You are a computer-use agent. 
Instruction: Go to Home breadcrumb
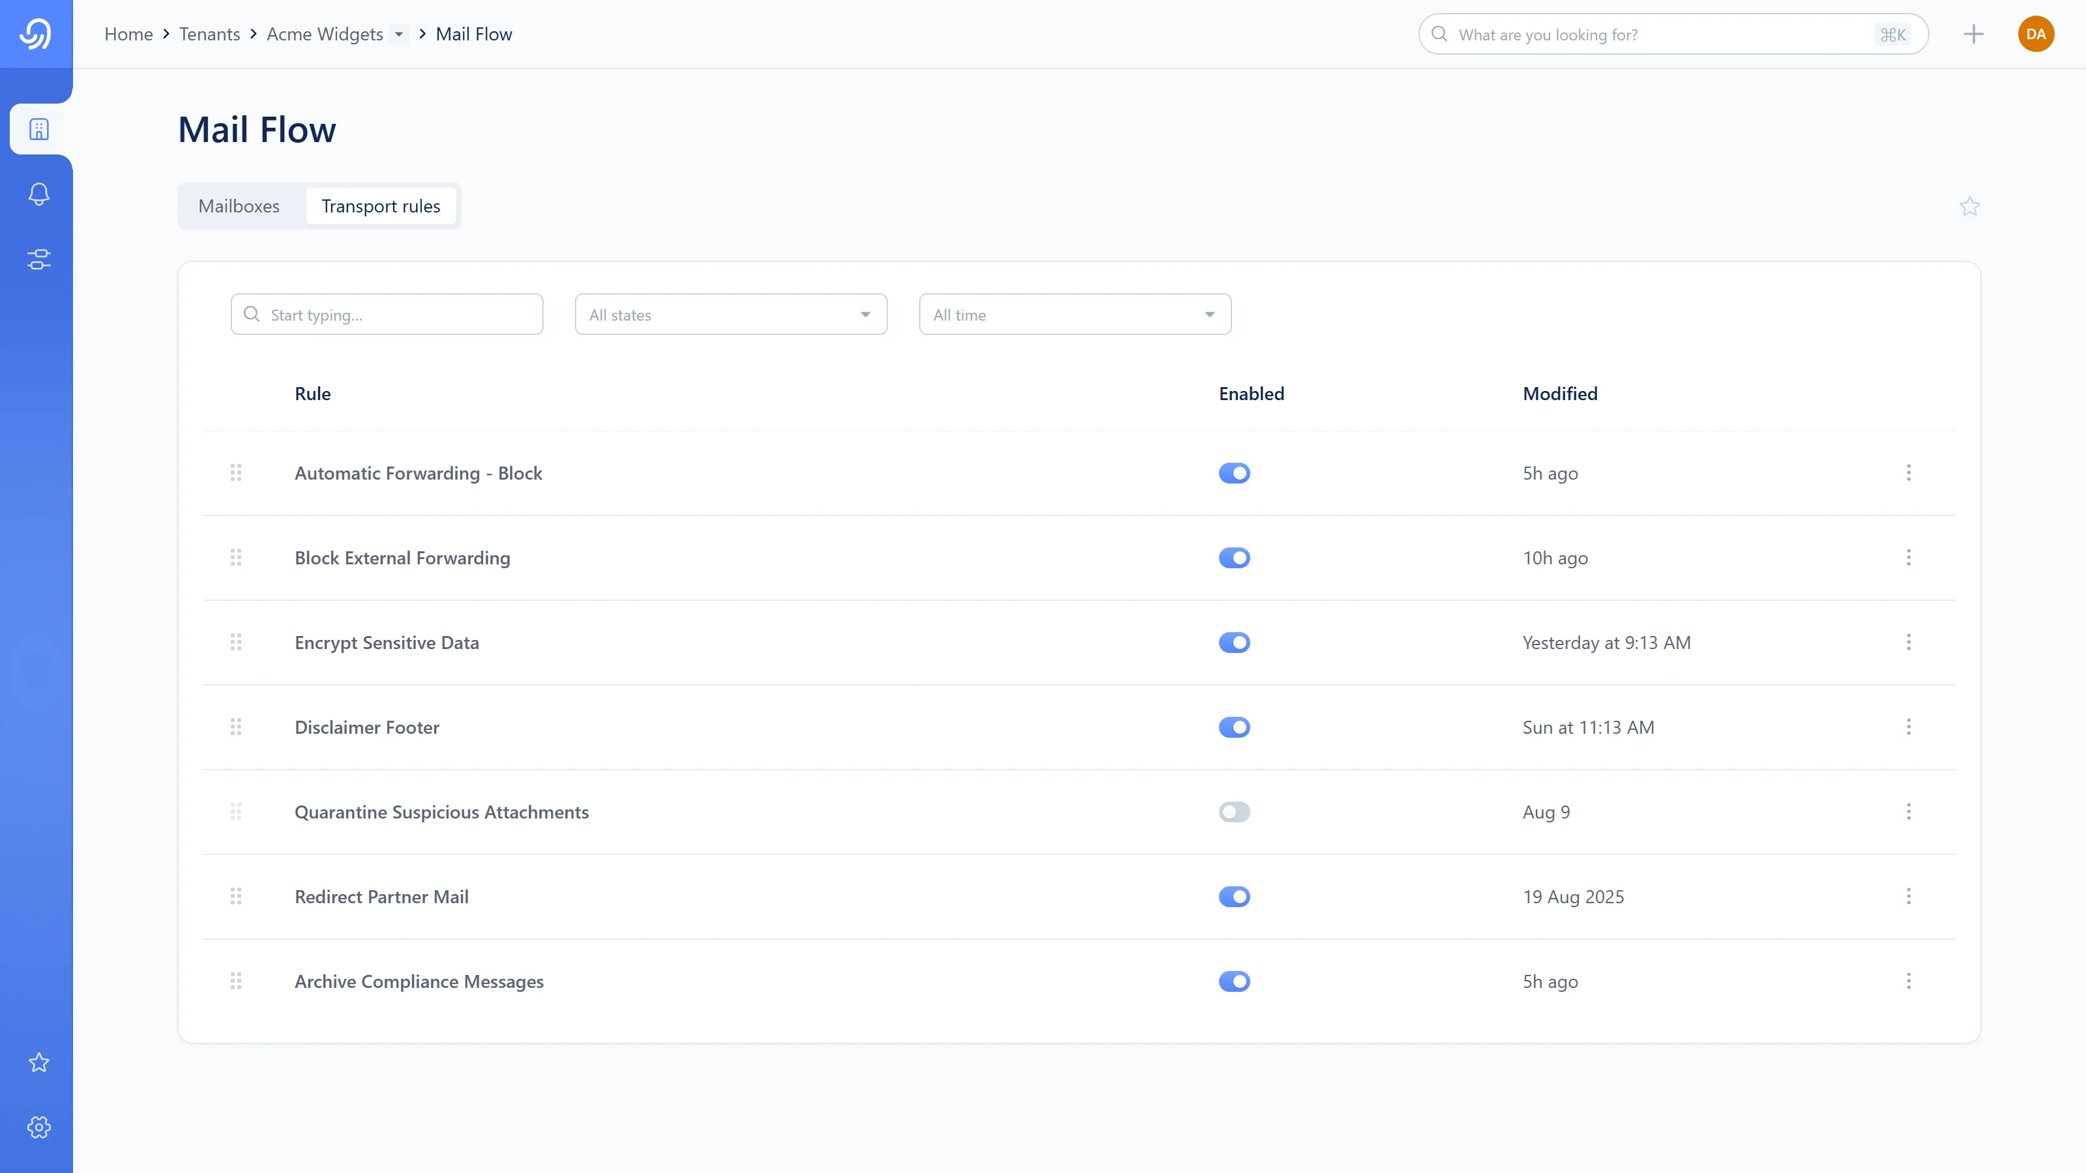(129, 34)
